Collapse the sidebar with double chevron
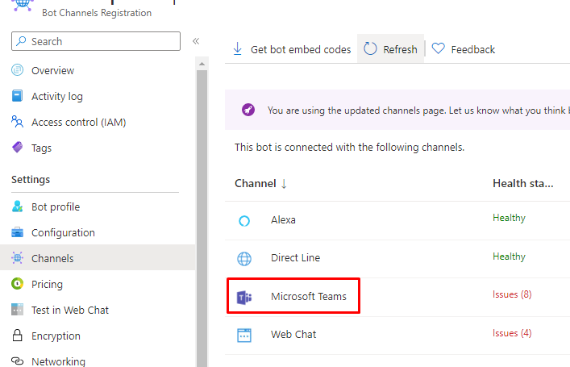This screenshot has width=570, height=367. [x=196, y=41]
